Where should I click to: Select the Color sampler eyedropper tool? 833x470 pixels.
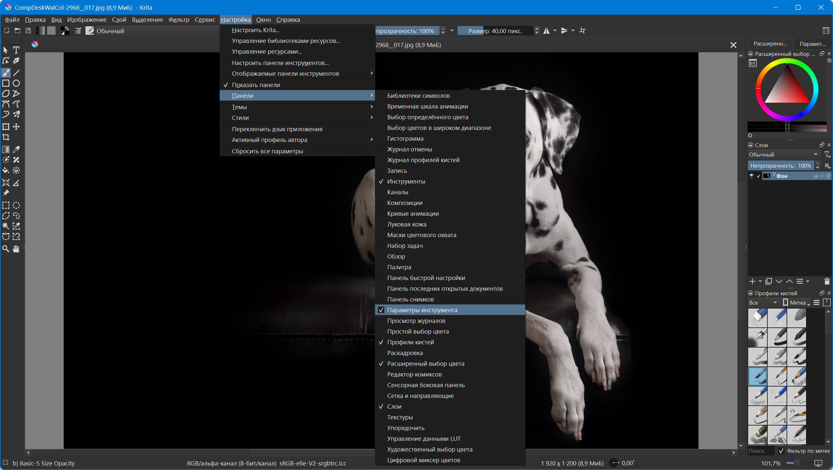16,149
